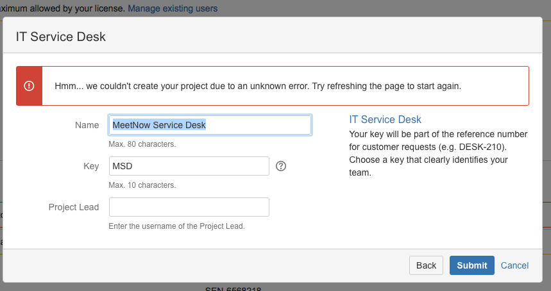Click the red error warning icon
This screenshot has width=551, height=291.
(x=29, y=86)
